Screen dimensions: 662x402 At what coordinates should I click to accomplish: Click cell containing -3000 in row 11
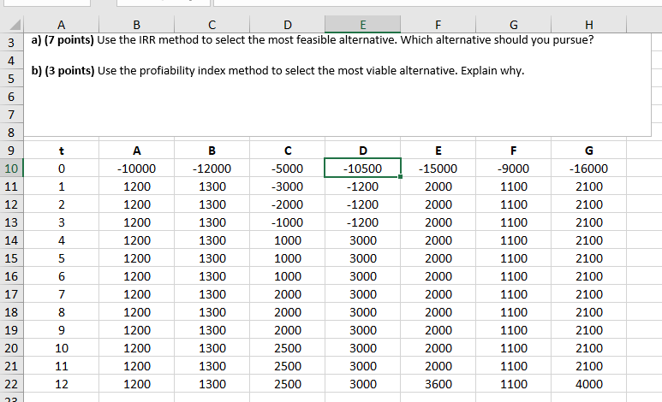pyautogui.click(x=288, y=186)
